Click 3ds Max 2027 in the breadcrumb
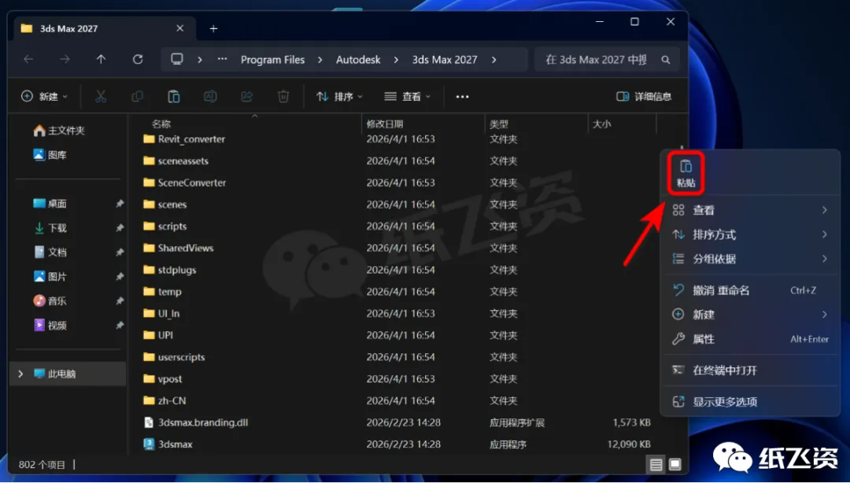Screen dimensions: 850x483 coord(445,60)
